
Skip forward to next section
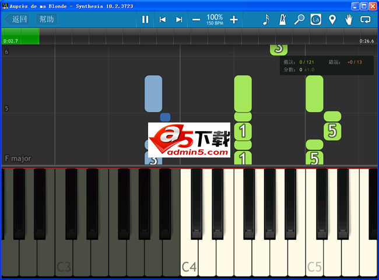(179, 19)
